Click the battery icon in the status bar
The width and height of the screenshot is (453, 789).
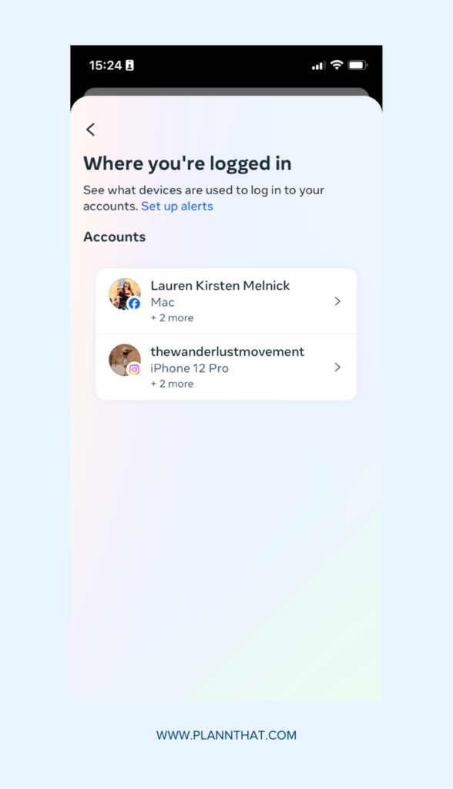coord(355,65)
